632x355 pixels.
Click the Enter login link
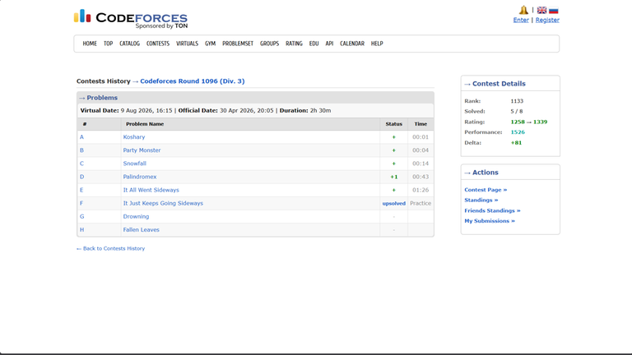point(521,20)
